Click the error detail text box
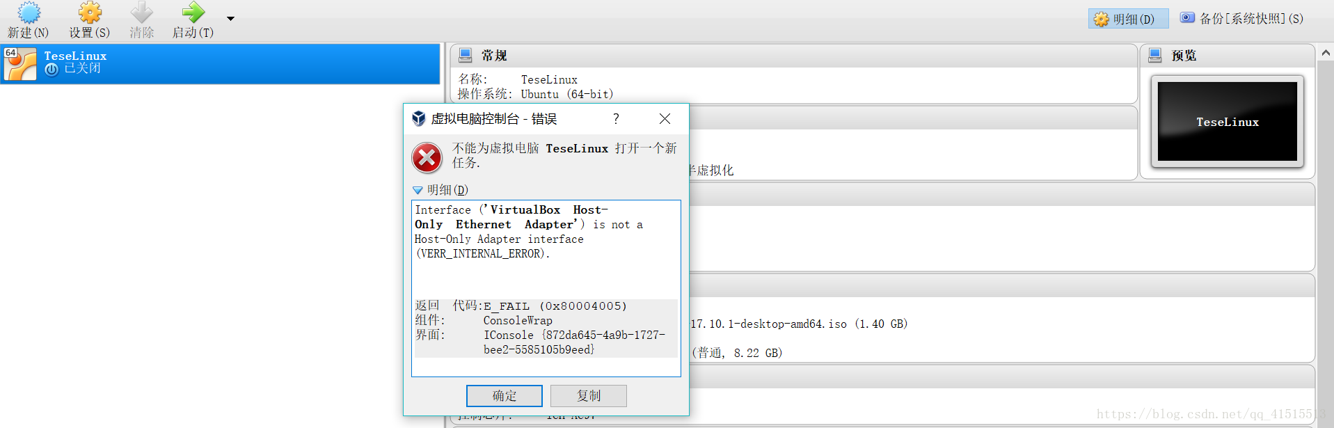The image size is (1334, 428). point(546,288)
